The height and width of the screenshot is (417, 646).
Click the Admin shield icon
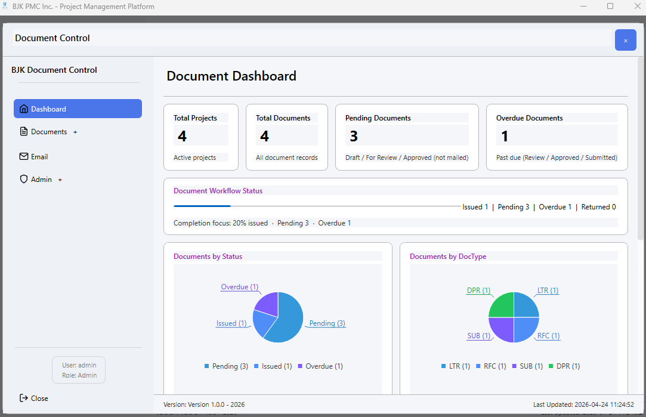pyautogui.click(x=24, y=179)
